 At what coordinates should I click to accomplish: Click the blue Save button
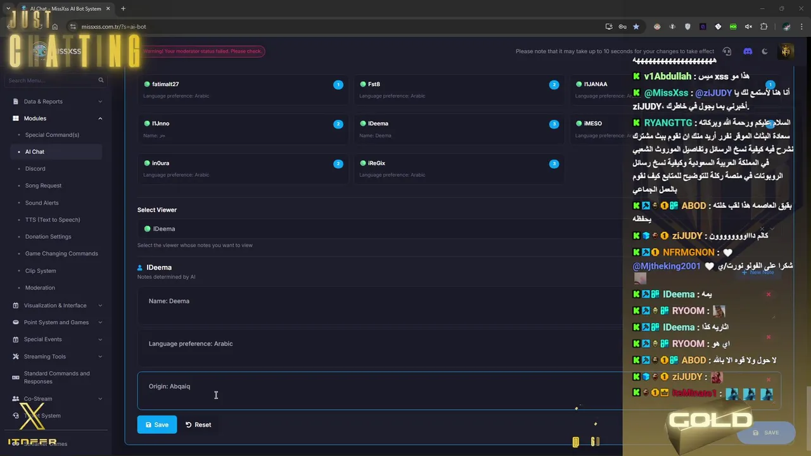coord(157,424)
